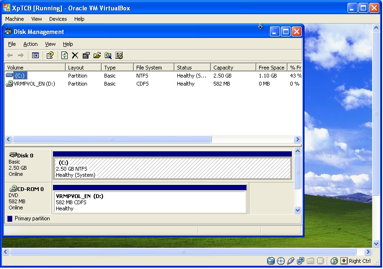Click the volume list's right scroll arrow

pyautogui.click(x=297, y=139)
